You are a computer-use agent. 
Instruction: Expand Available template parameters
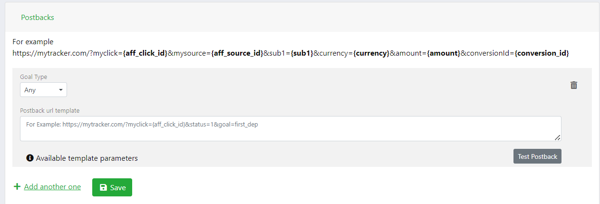coord(87,158)
